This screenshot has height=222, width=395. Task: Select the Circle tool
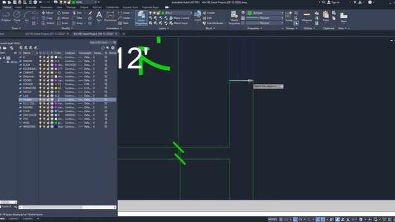[17, 17]
